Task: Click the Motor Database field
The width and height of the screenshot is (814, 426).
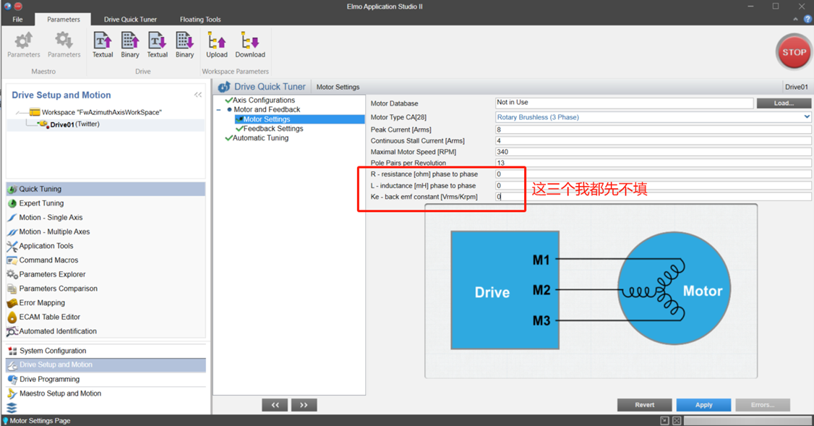Action: click(x=624, y=103)
